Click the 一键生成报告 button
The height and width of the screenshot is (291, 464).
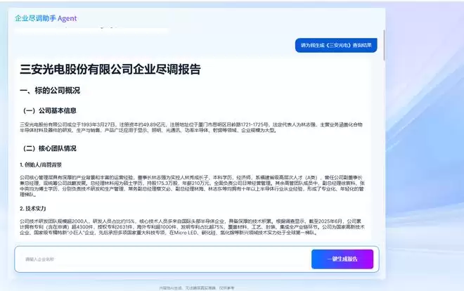(342, 259)
